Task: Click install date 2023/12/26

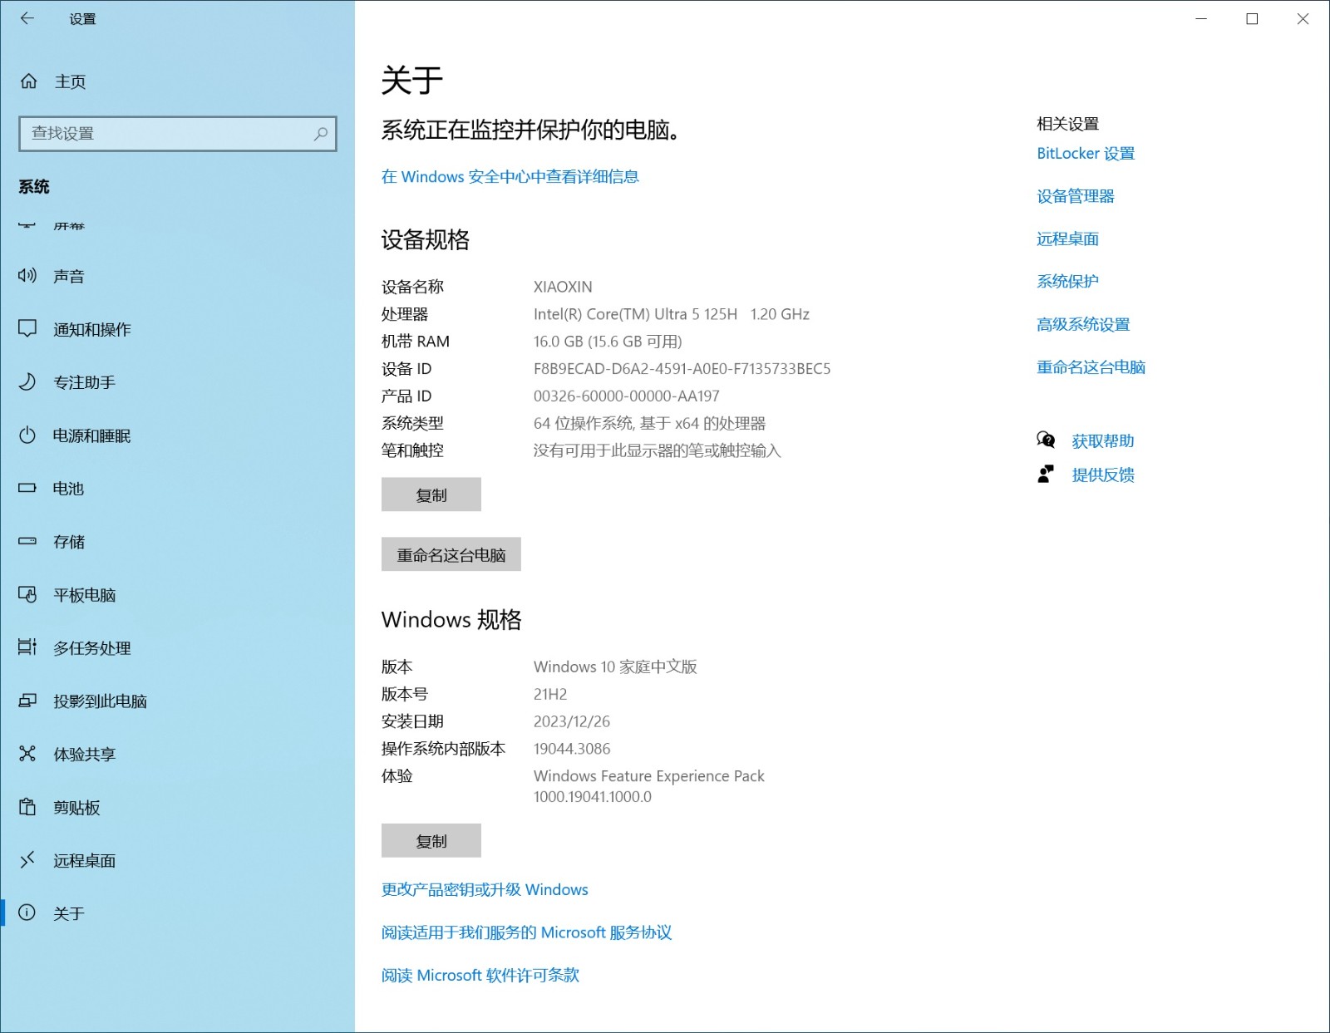Action: (572, 721)
